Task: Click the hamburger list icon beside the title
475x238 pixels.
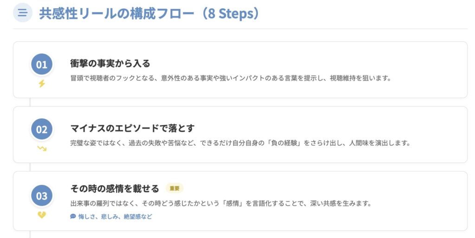Action: click(22, 13)
